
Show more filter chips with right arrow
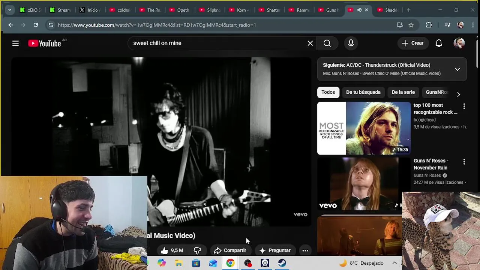click(458, 94)
